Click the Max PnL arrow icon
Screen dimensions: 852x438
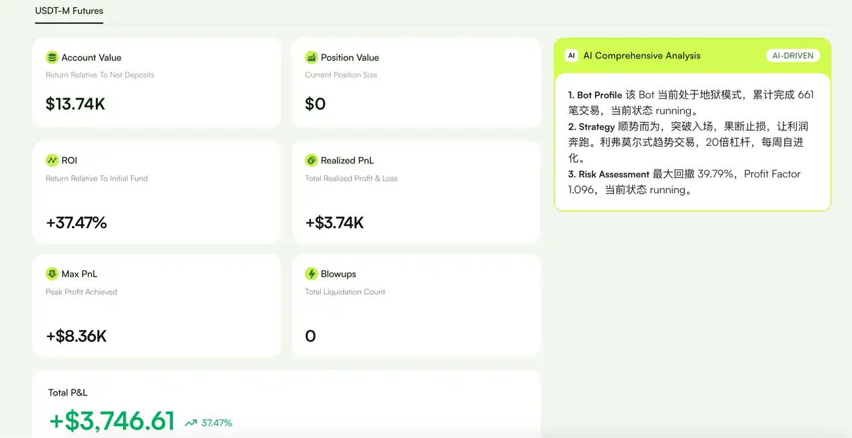tap(52, 274)
